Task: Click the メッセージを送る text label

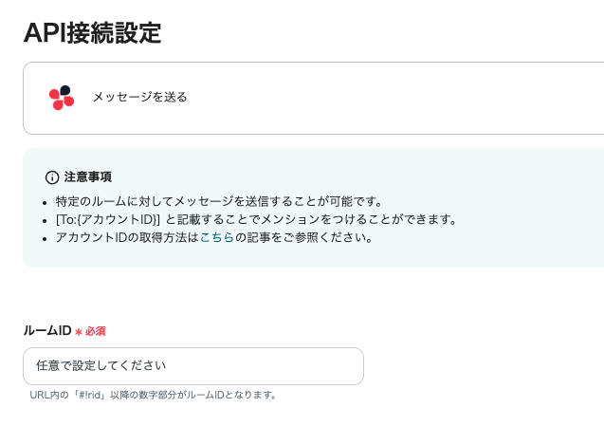Action: [x=139, y=97]
